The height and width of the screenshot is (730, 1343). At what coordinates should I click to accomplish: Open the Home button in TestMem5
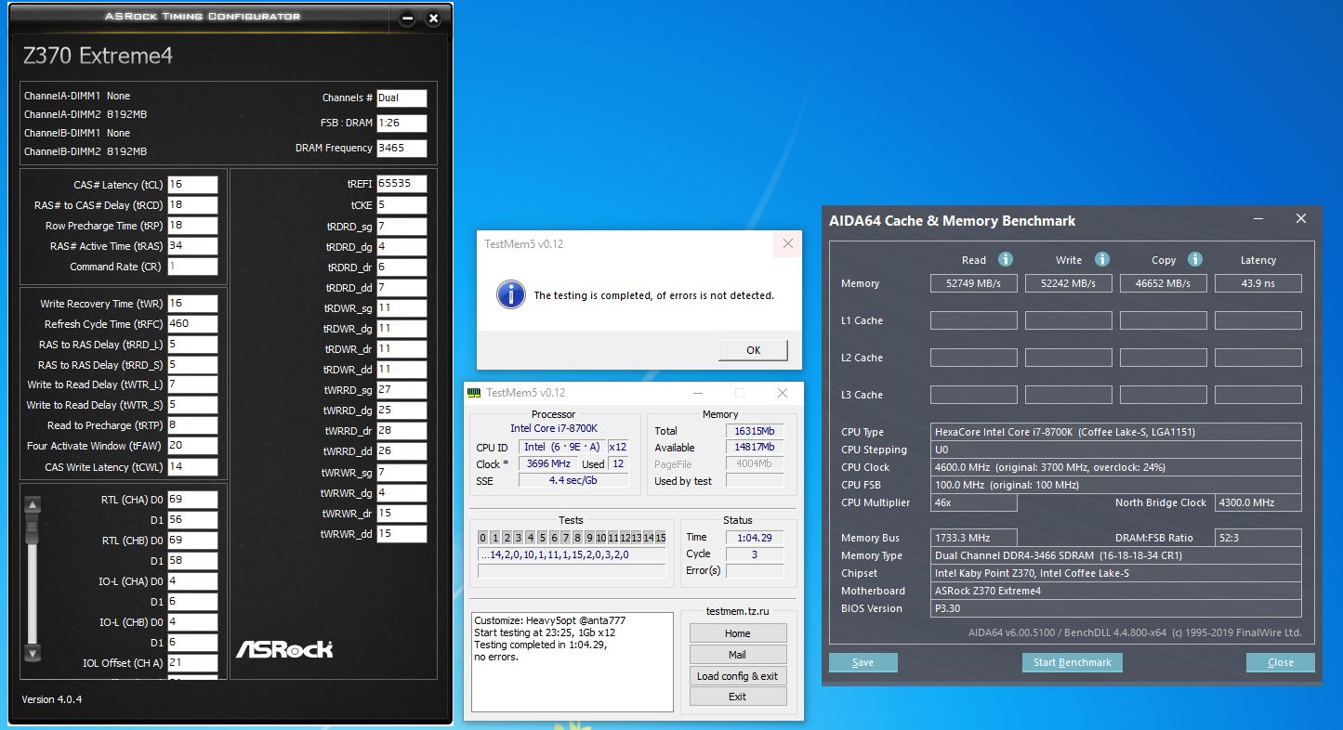738,633
